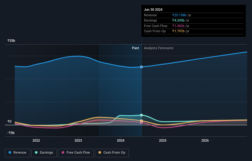Image resolution: width=252 pixels, height=161 pixels.
Task: Click the Free Cash Flow label in tooltip
Action: coord(156,26)
